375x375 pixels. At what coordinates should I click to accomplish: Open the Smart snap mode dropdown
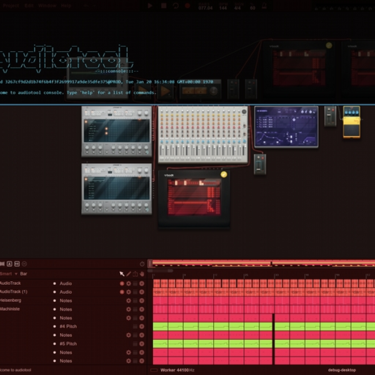coord(9,274)
